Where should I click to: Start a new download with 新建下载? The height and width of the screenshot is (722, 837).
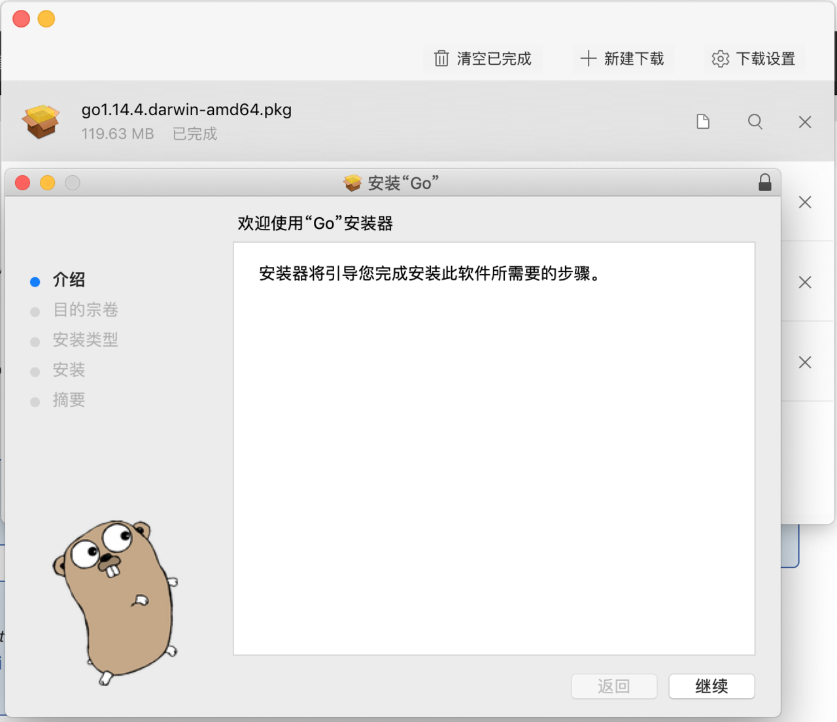click(622, 59)
